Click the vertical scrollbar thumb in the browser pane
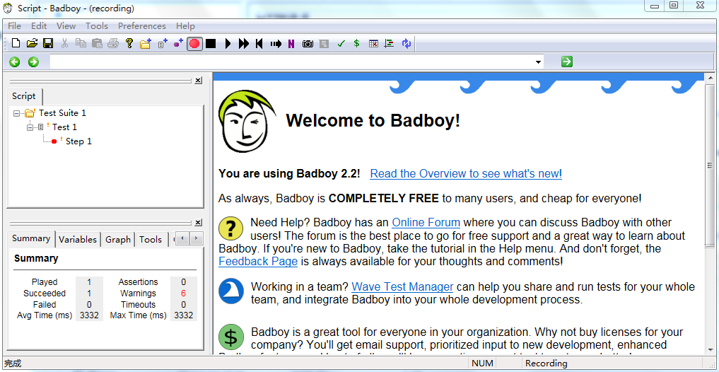719x372 pixels. click(710, 165)
